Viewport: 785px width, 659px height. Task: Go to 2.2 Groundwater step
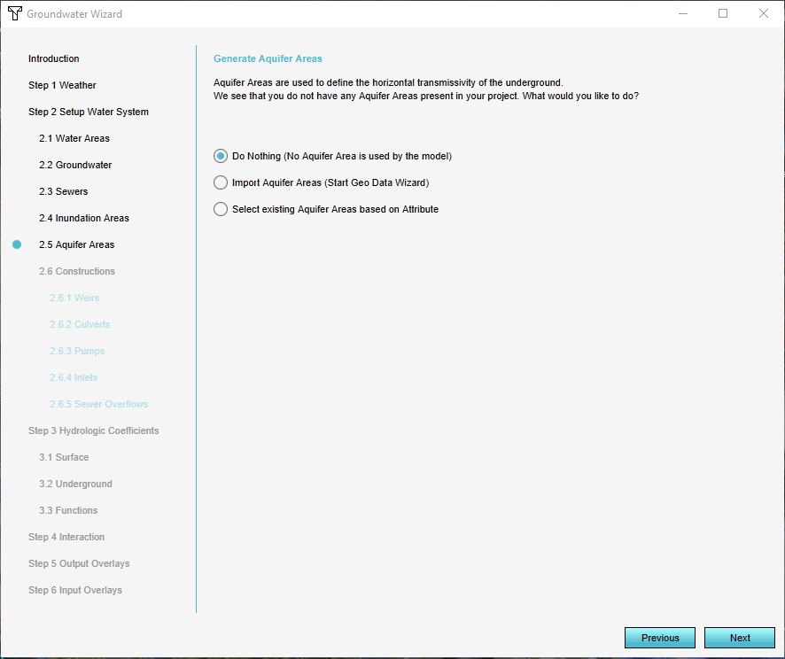coord(75,165)
